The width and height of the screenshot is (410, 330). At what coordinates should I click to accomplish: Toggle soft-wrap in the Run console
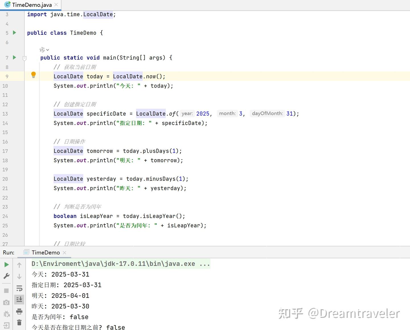click(19, 288)
